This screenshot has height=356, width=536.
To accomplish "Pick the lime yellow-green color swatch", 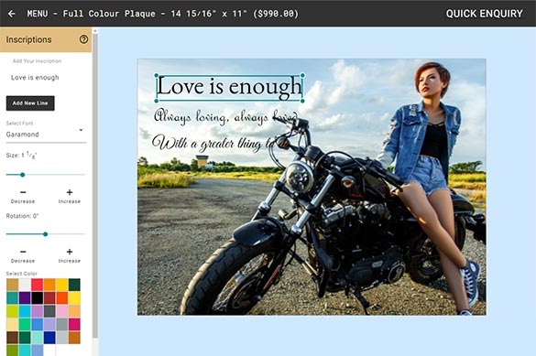I will (12, 311).
